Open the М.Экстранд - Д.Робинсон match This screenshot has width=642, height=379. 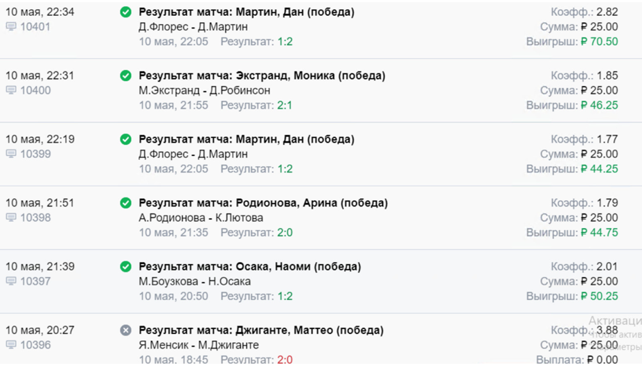204,91
